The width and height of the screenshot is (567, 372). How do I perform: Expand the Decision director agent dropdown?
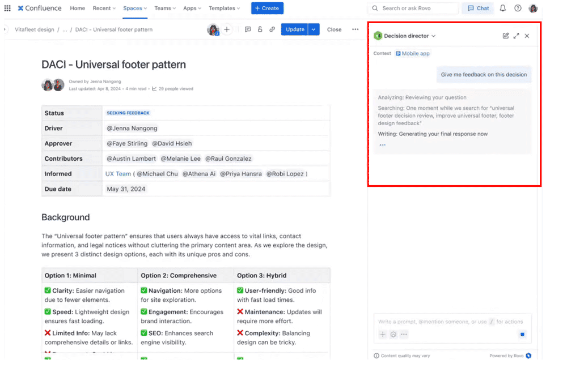click(434, 36)
